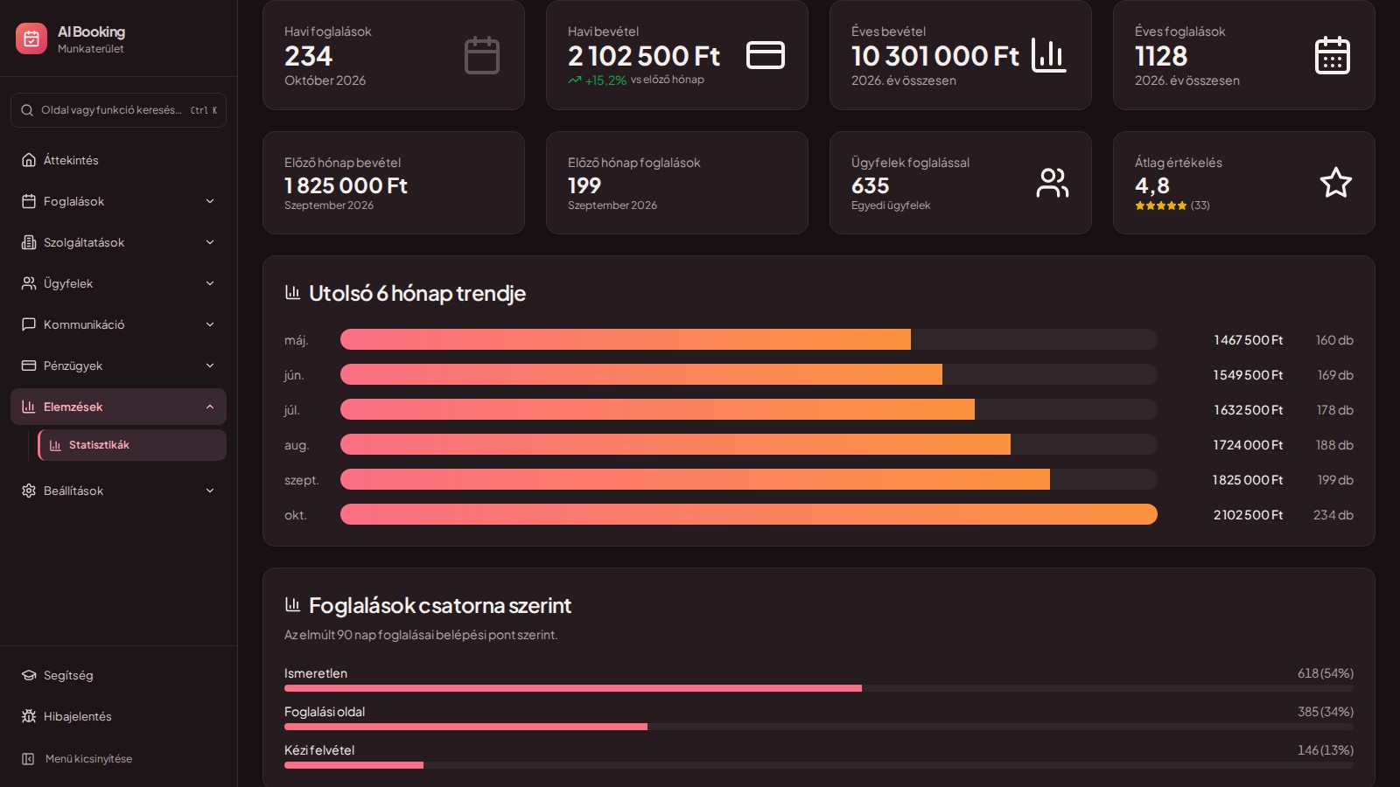Expand the Kommunikáció menu chevron
1400x787 pixels.
210,324
